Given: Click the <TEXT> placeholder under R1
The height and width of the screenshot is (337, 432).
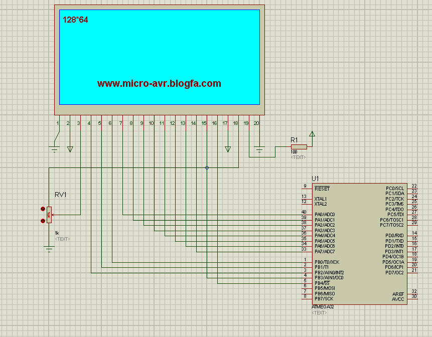Looking at the screenshot, I should 298,157.
